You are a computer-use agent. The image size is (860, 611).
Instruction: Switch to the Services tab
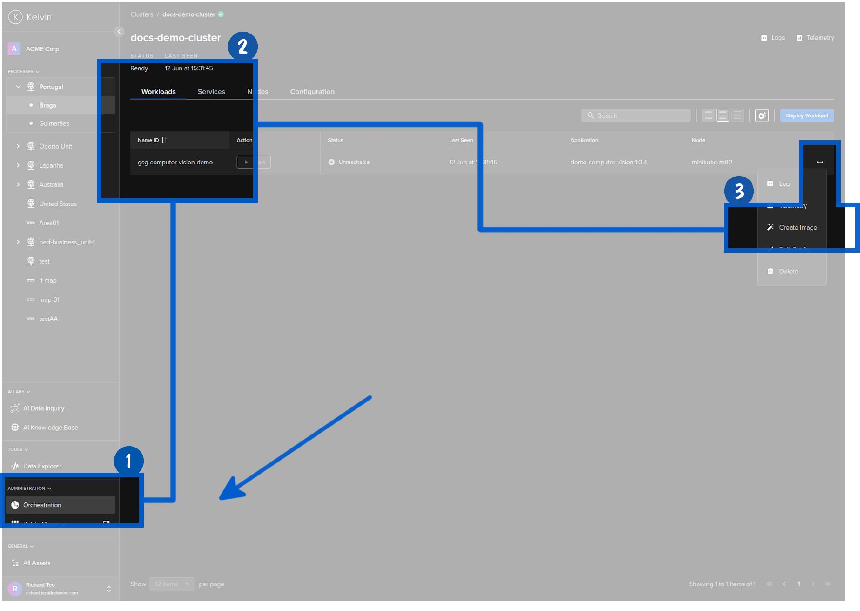click(x=211, y=91)
